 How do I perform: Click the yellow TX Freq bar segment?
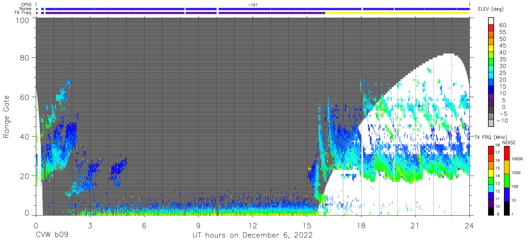point(397,13)
